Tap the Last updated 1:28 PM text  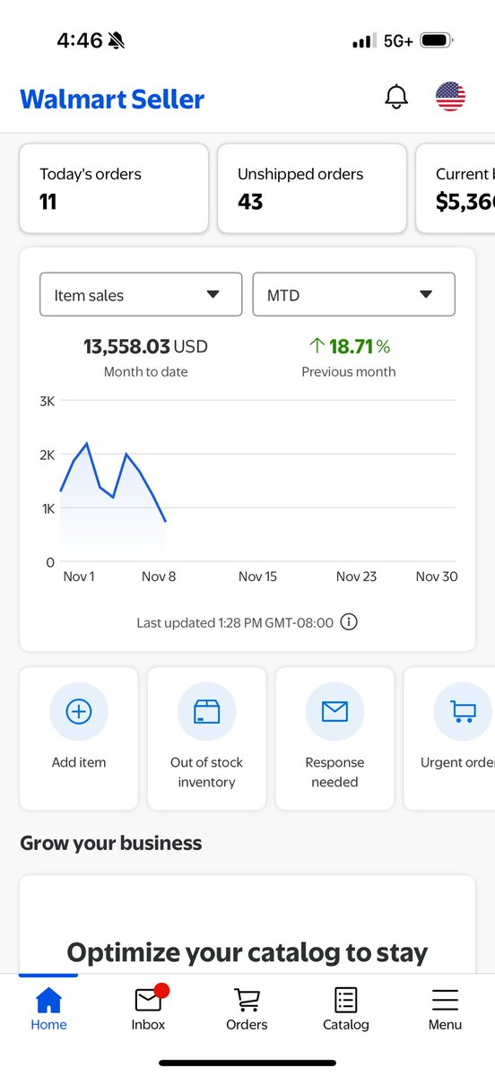tap(235, 622)
